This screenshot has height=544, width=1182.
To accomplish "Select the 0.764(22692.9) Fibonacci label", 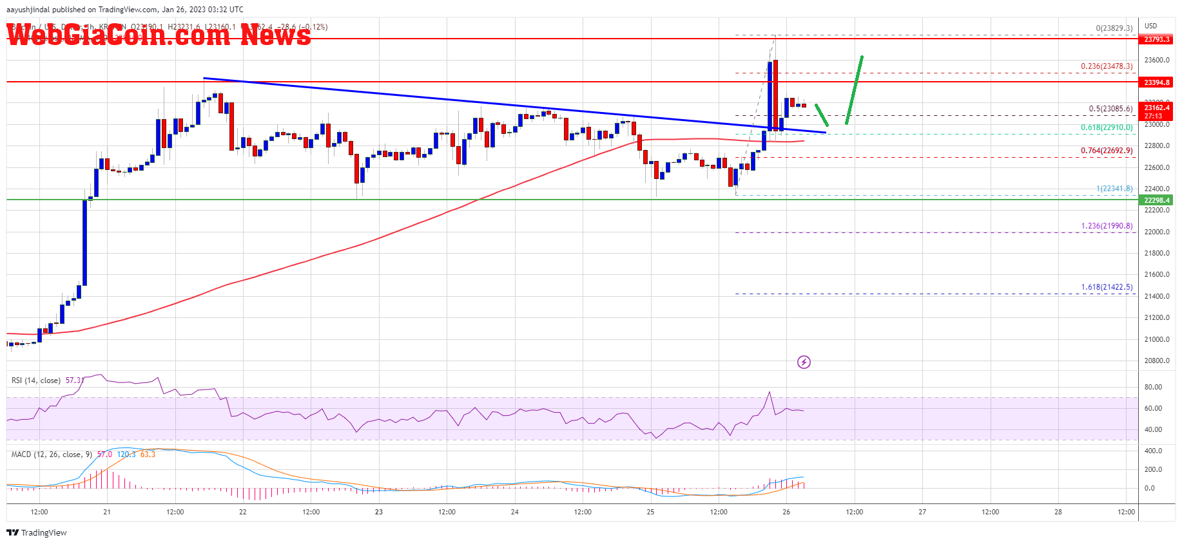I will (1107, 151).
